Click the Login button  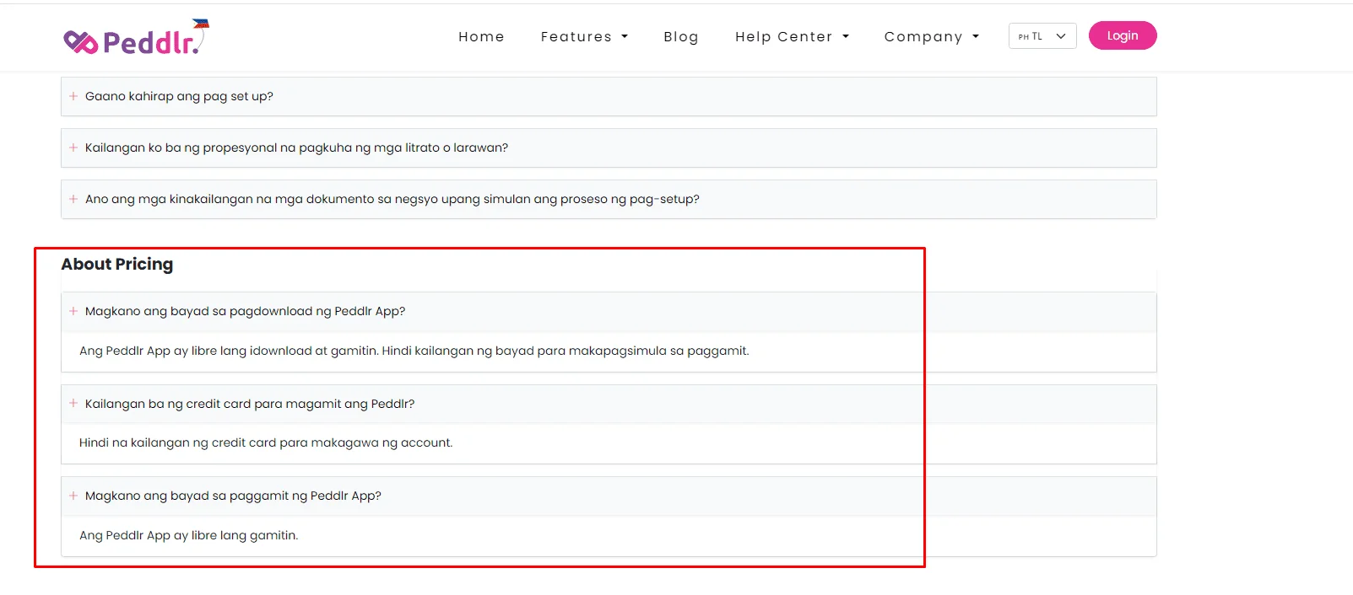coord(1123,35)
